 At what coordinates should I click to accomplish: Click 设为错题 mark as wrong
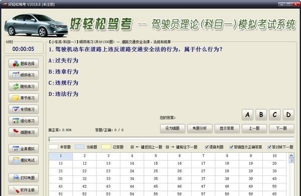tap(173, 129)
